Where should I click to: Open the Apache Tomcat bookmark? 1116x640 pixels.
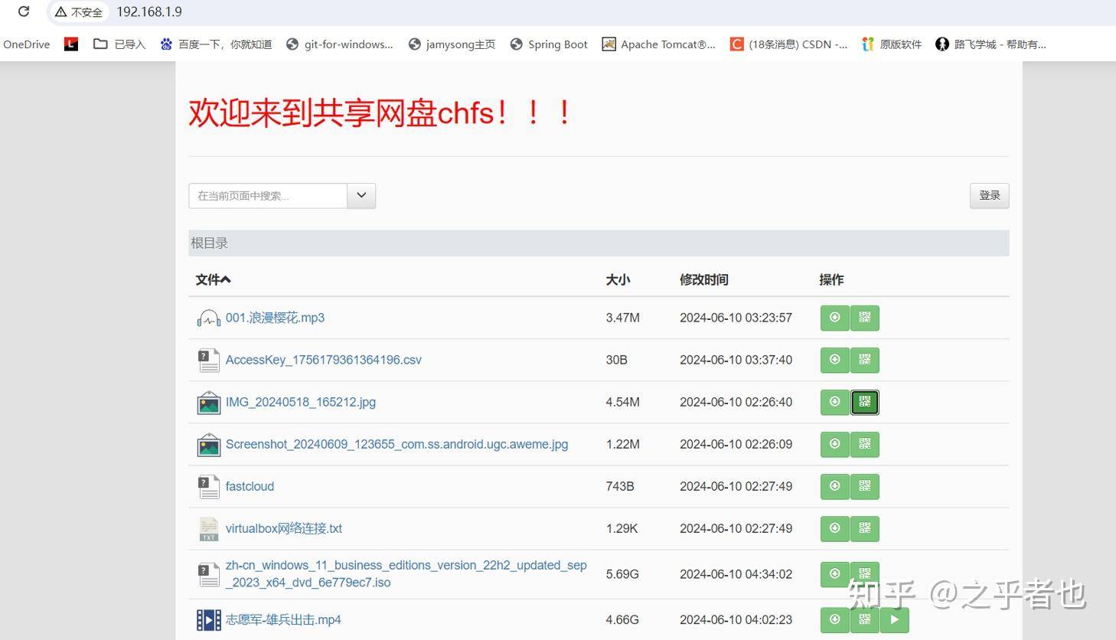[x=659, y=44]
